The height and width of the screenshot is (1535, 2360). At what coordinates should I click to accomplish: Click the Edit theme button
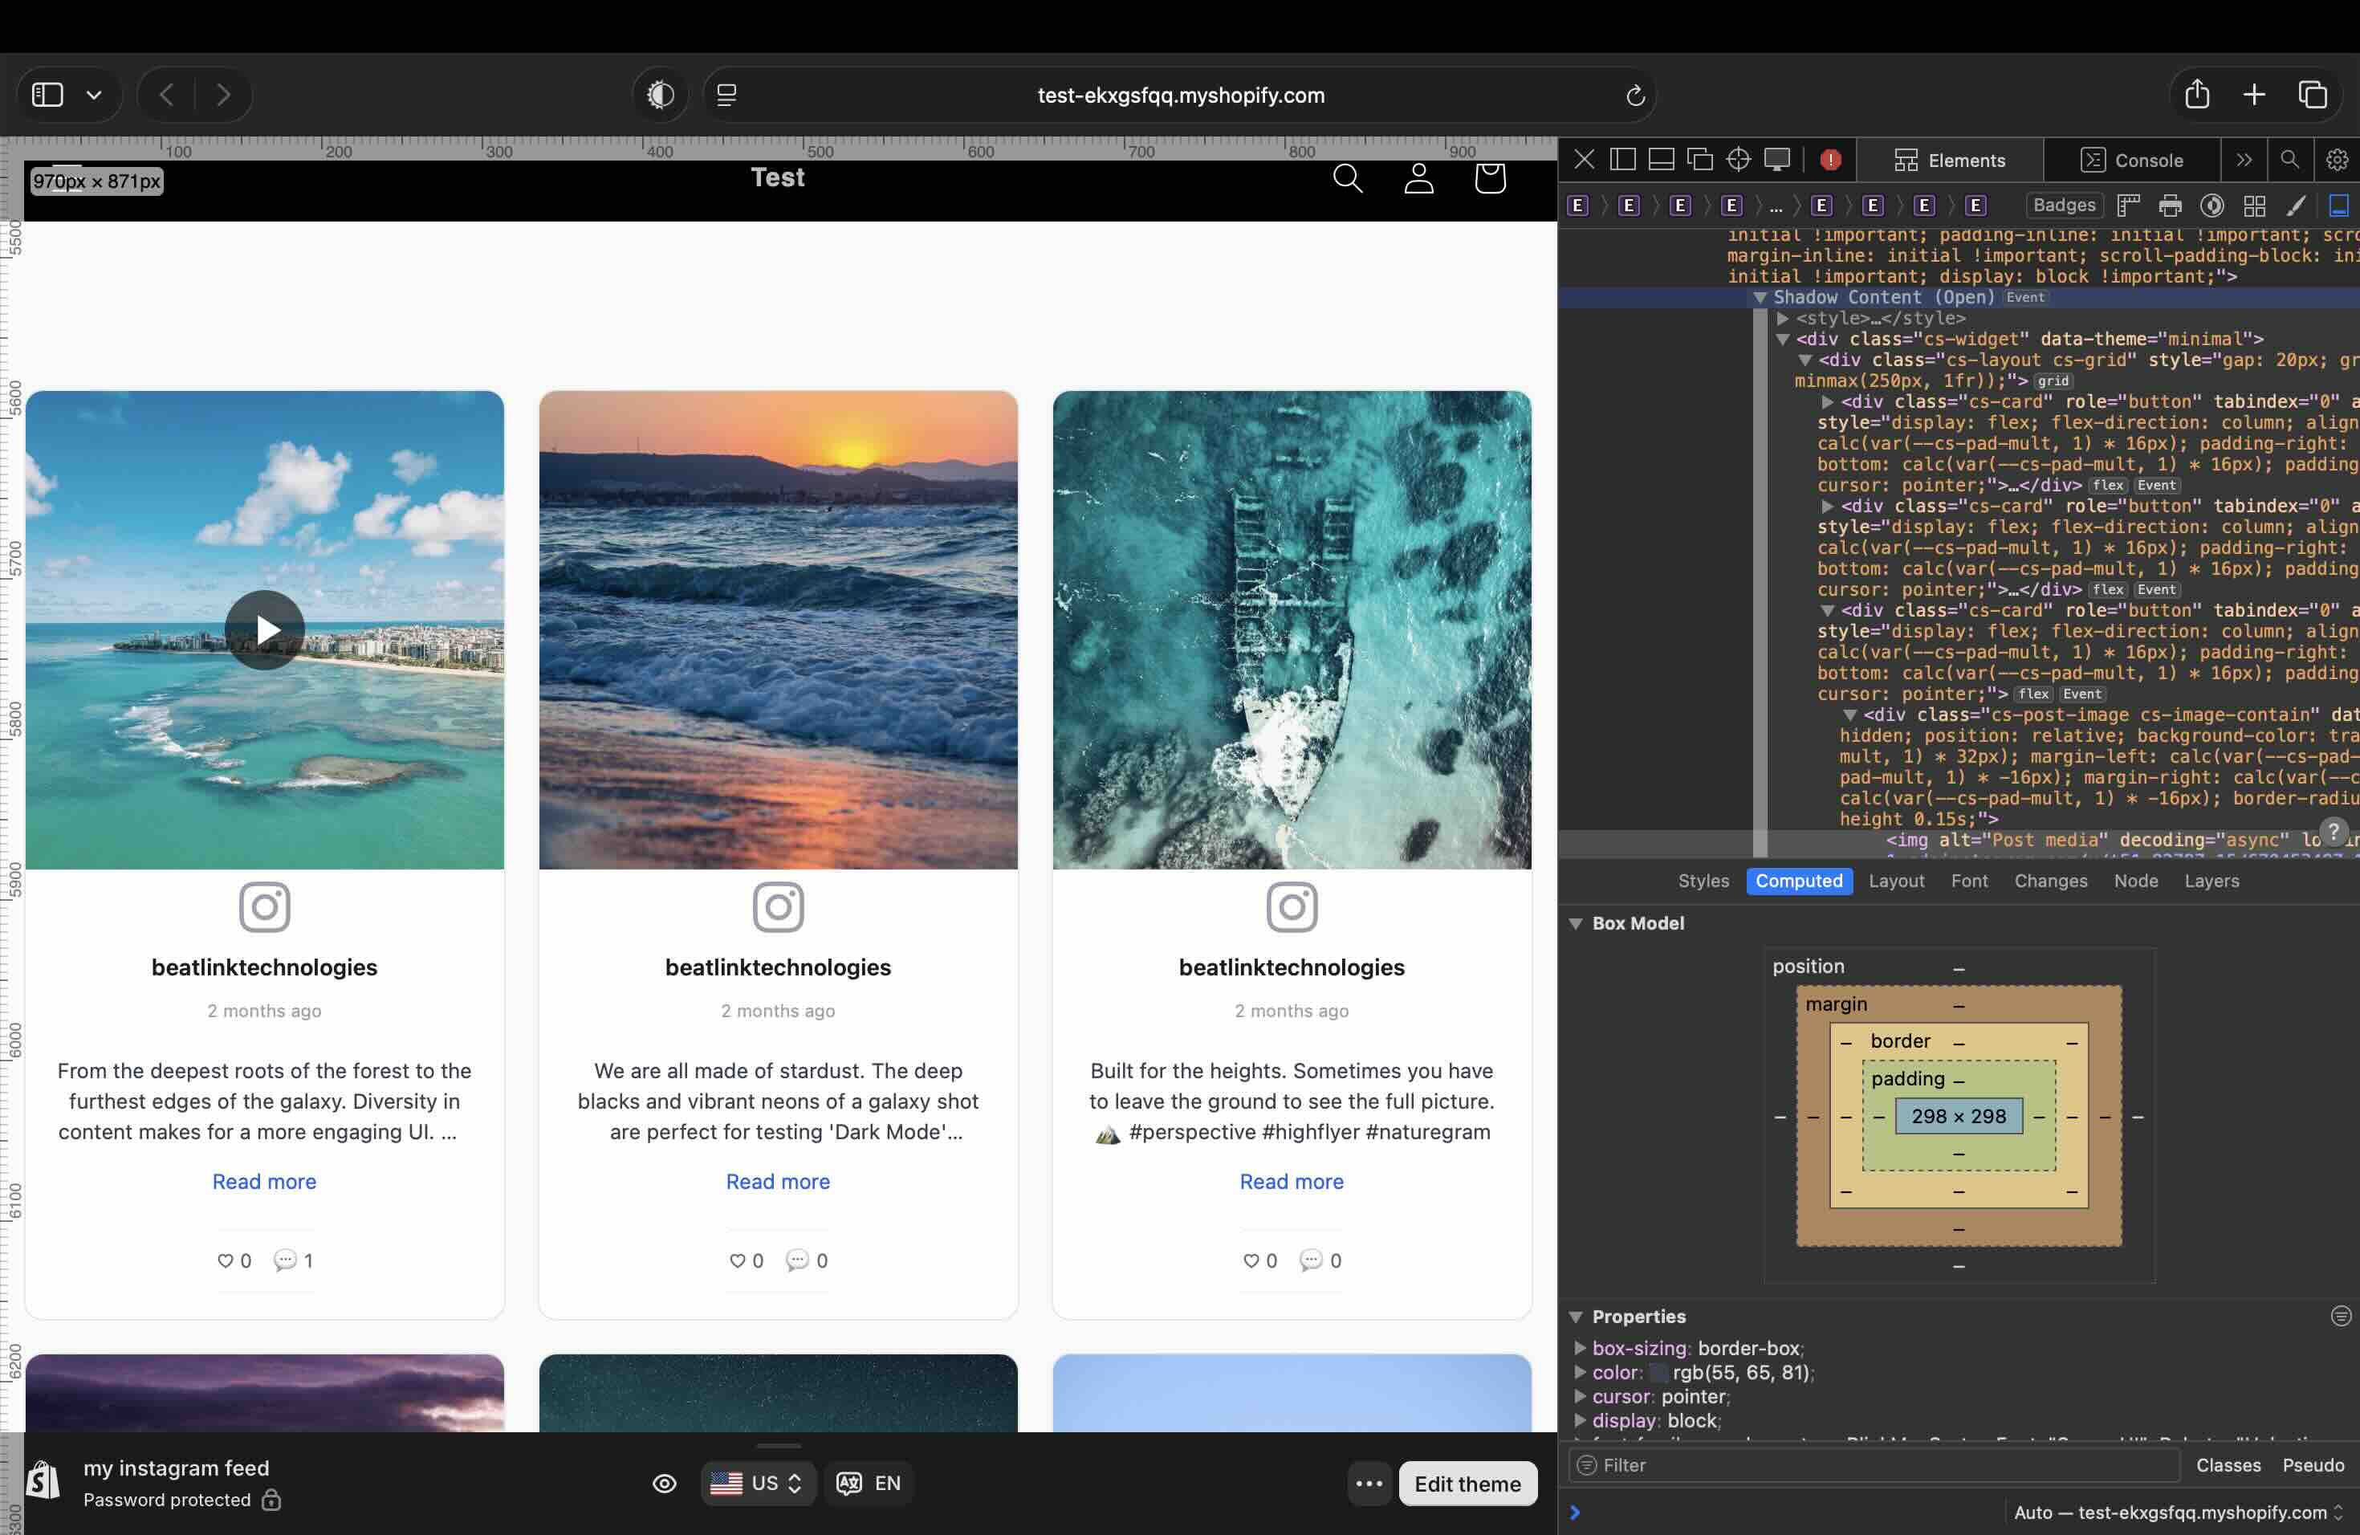(1467, 1484)
